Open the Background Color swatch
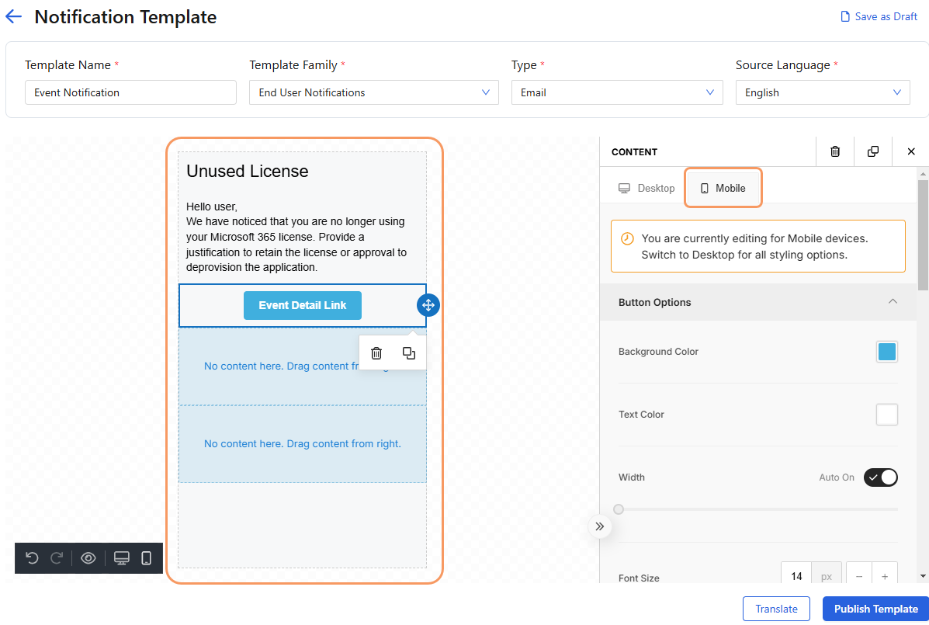The image size is (929, 625). [886, 351]
